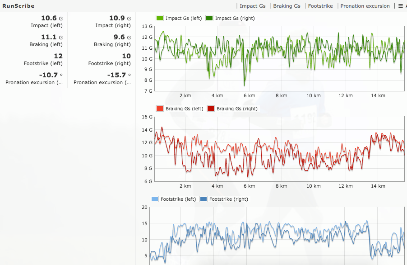Click the 7 G axis label on Impact chart
The image size is (407, 265).
148,91
